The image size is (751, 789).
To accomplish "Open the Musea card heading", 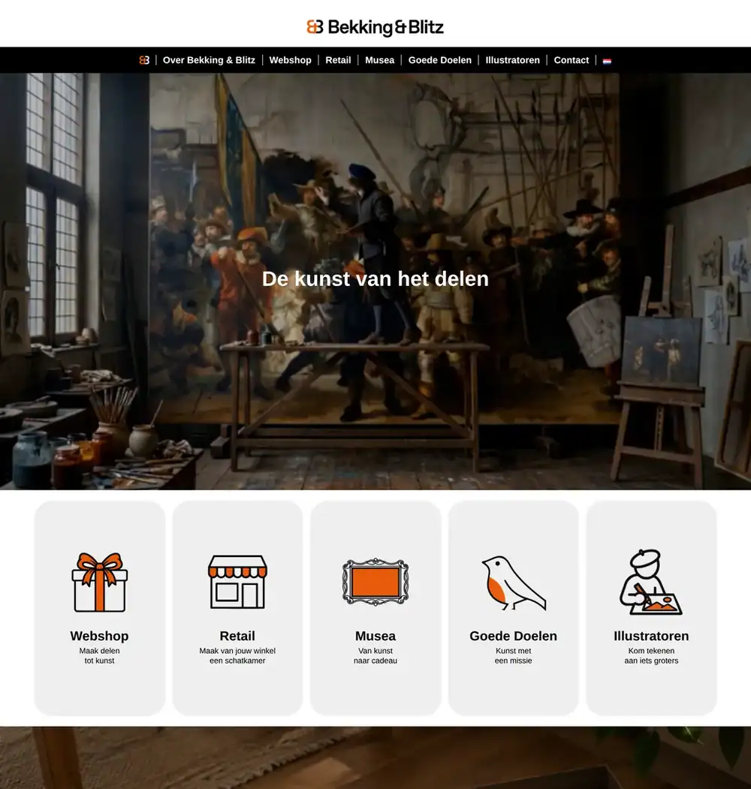I will click(x=375, y=636).
